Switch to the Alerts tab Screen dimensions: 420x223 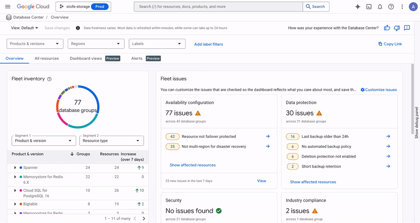click(137, 58)
